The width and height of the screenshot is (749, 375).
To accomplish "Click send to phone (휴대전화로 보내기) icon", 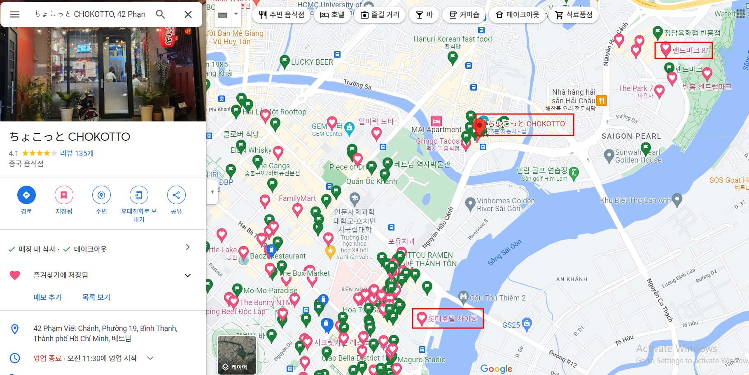I will click(139, 195).
